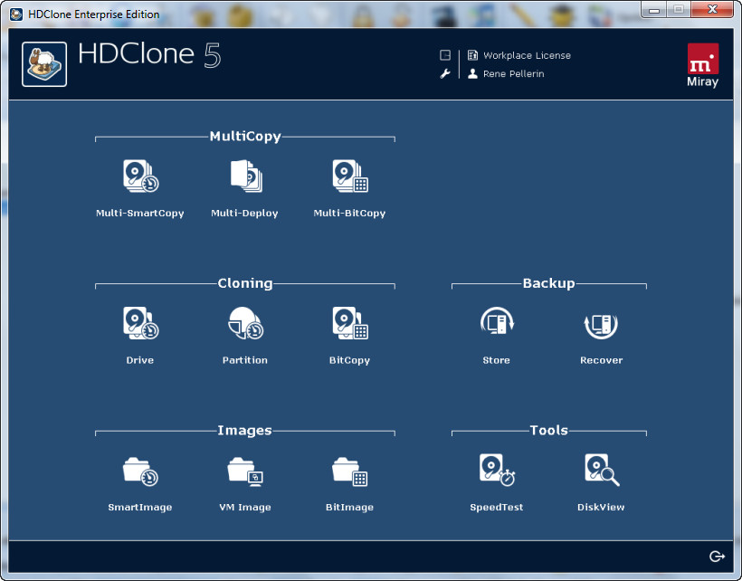Run the SpeedTest tool icon
The image size is (742, 581).
(497, 470)
